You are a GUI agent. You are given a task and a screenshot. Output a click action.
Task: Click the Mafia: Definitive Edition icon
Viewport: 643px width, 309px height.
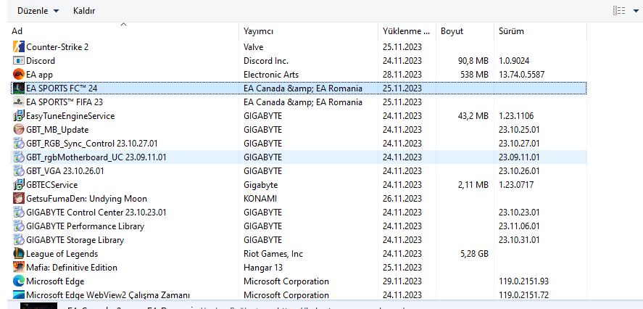(19, 268)
